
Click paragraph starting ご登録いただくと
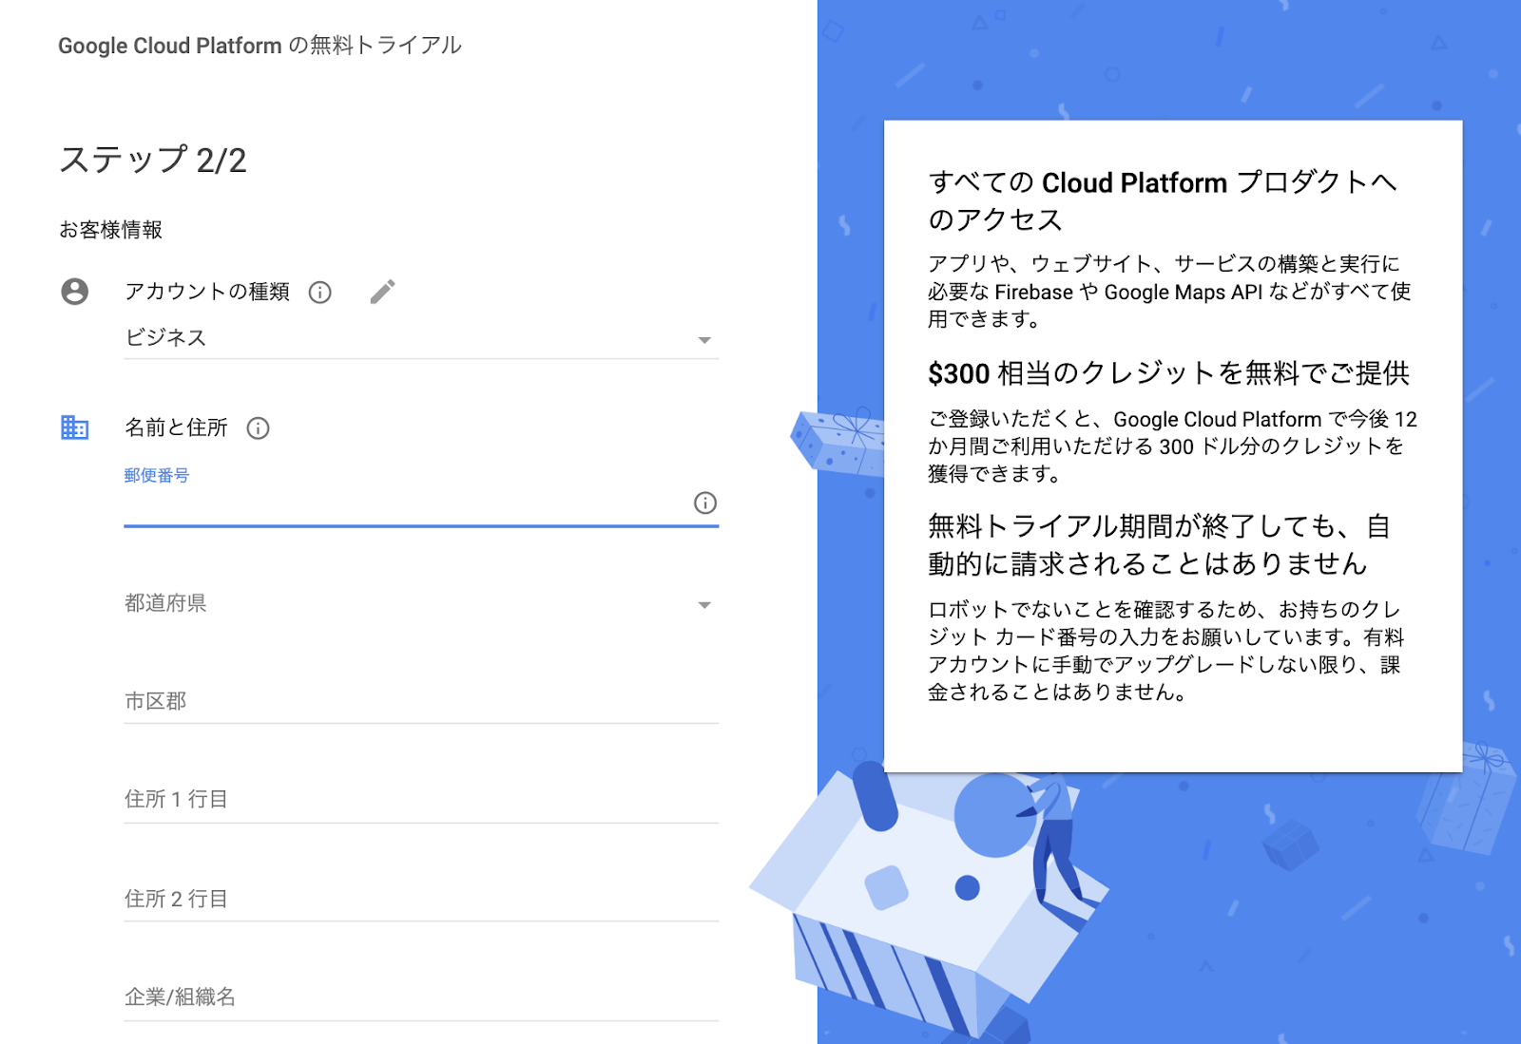pos(1172,446)
